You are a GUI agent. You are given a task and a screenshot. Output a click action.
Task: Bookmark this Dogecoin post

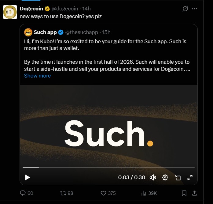[x=184, y=193]
